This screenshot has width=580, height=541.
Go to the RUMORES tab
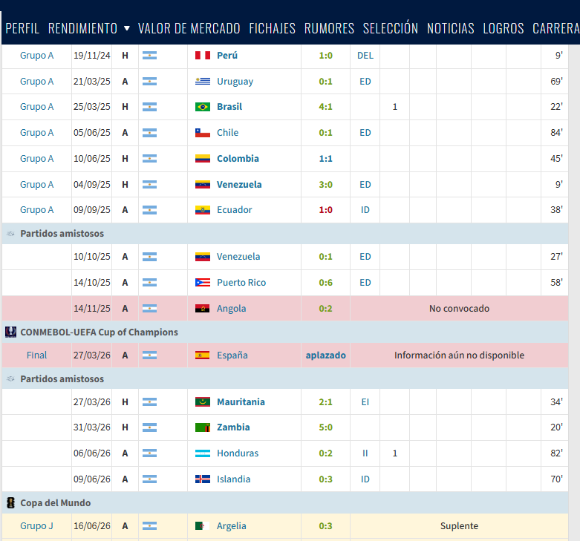(x=329, y=28)
